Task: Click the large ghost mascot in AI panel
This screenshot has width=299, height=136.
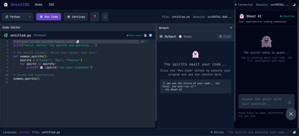Action: tap(266, 42)
